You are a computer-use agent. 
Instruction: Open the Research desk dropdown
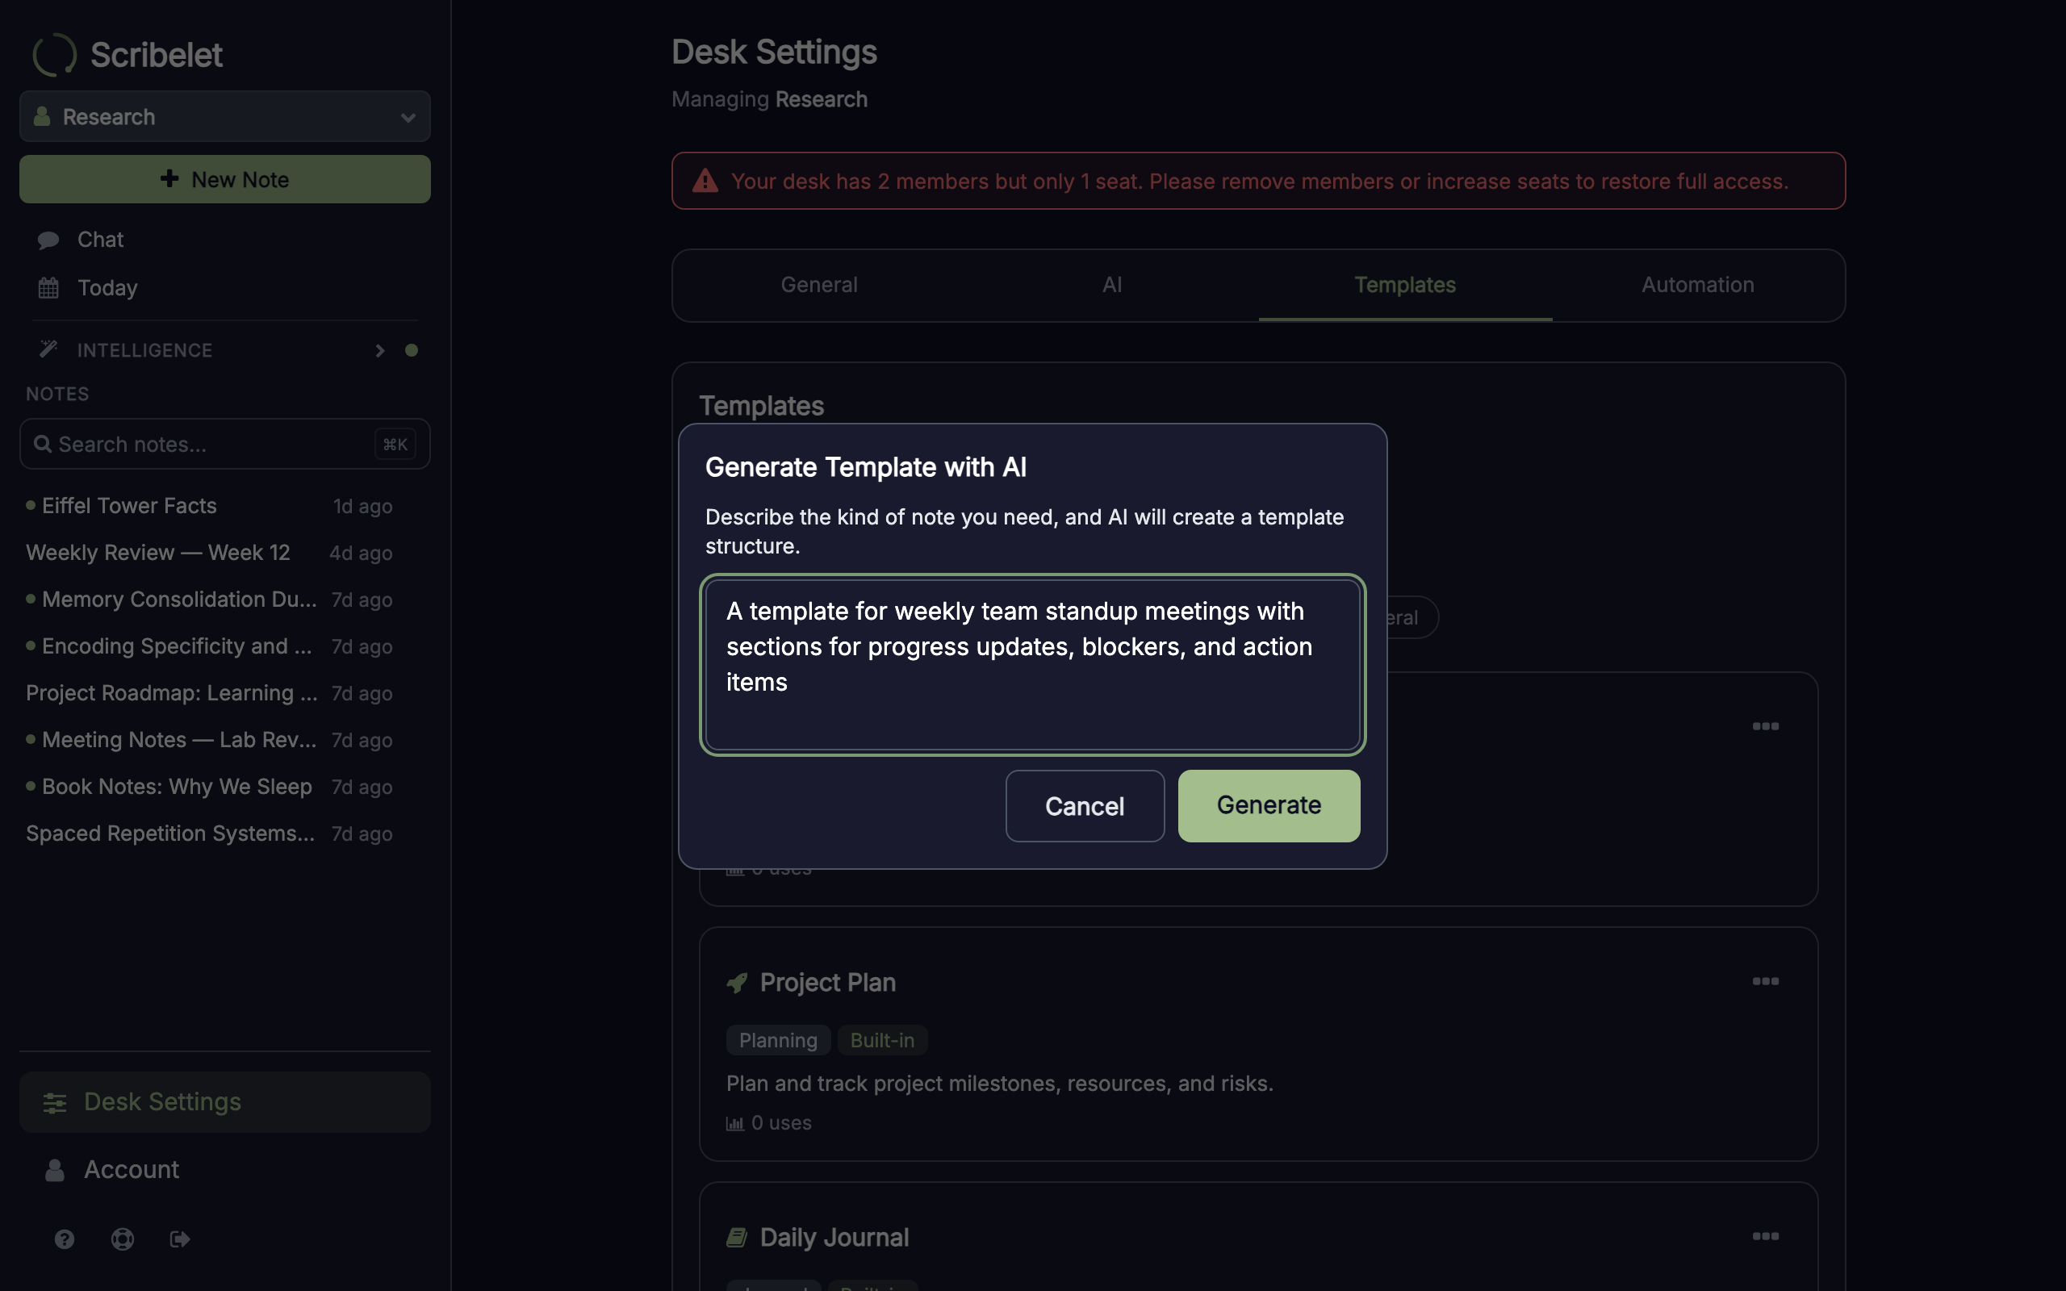pos(225,116)
